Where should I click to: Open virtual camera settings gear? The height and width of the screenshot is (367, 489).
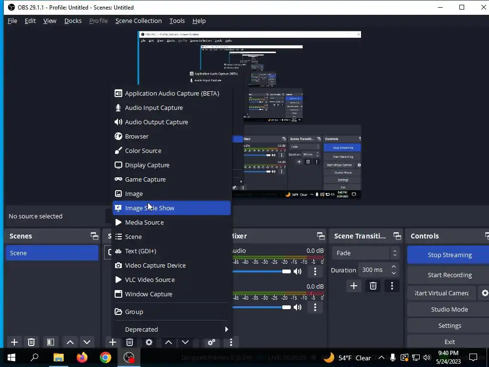pos(485,293)
